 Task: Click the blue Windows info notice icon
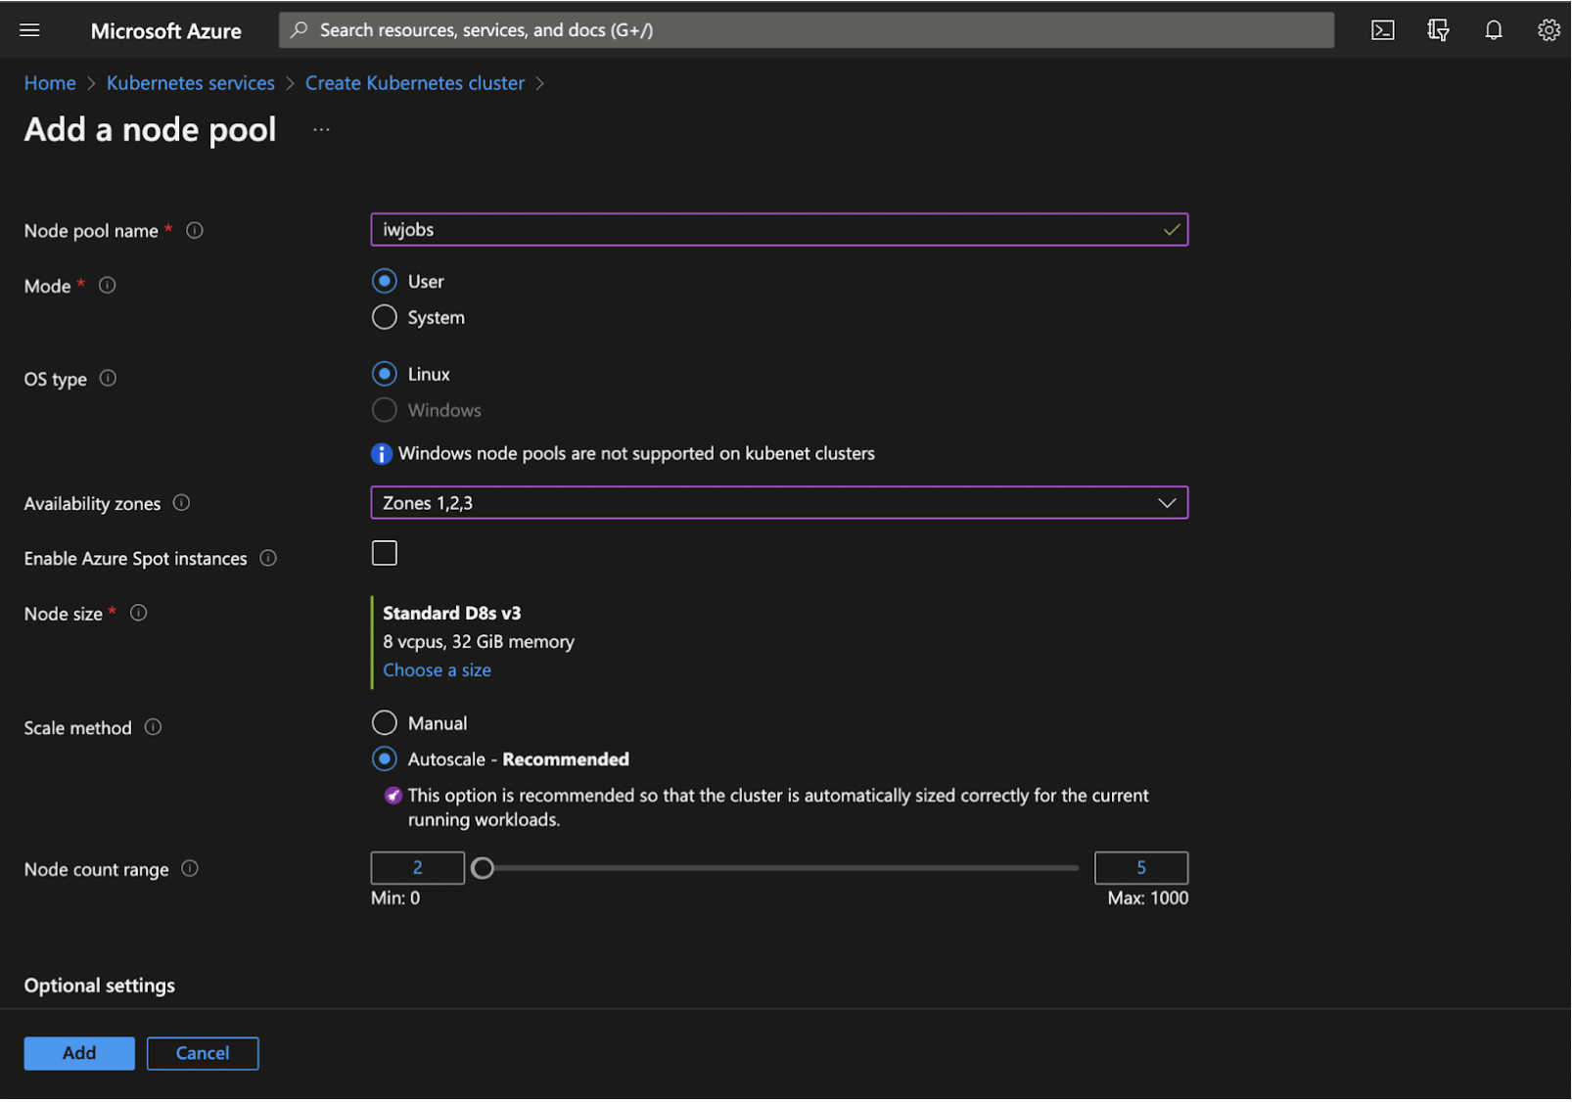[381, 454]
